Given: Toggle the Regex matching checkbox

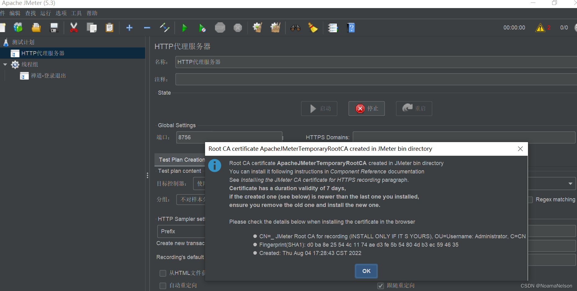Looking at the screenshot, I should [x=530, y=199].
